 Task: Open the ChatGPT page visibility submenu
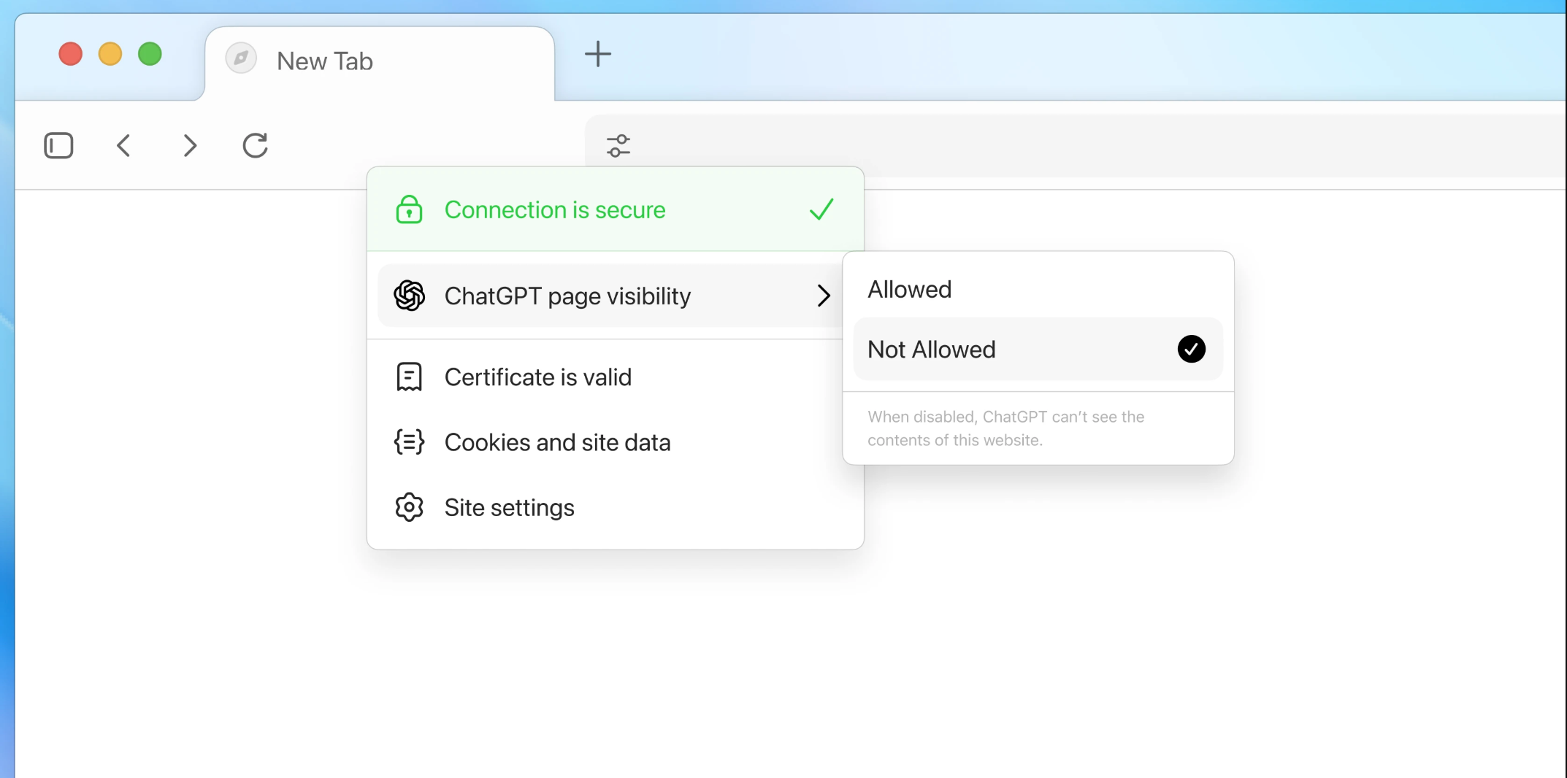coord(567,296)
